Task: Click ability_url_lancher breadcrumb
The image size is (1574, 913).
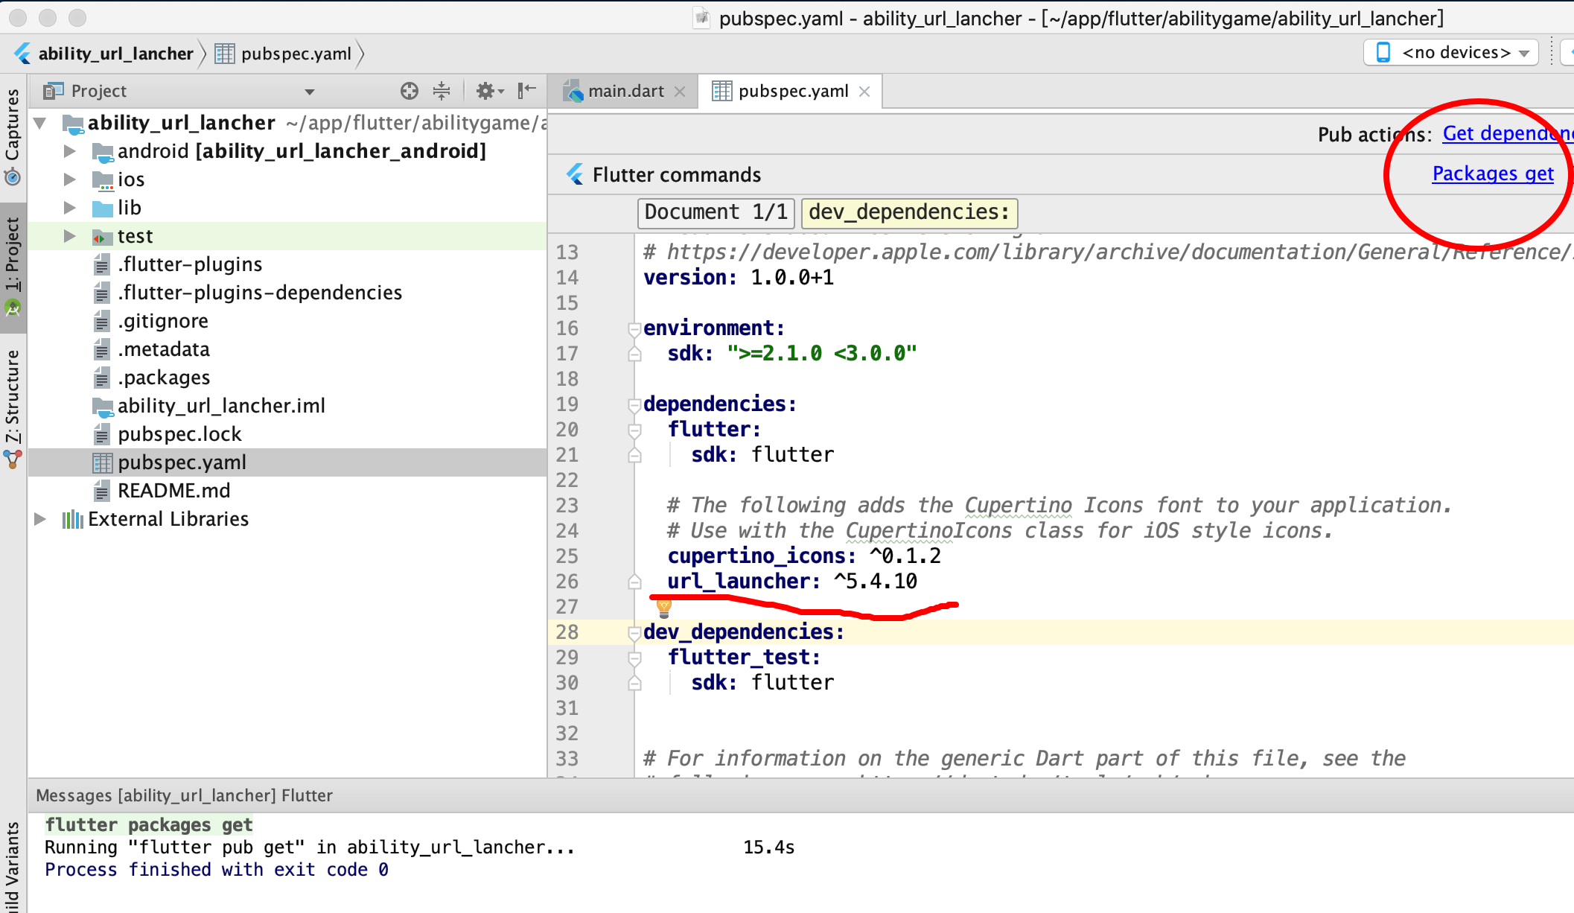Action: [115, 54]
